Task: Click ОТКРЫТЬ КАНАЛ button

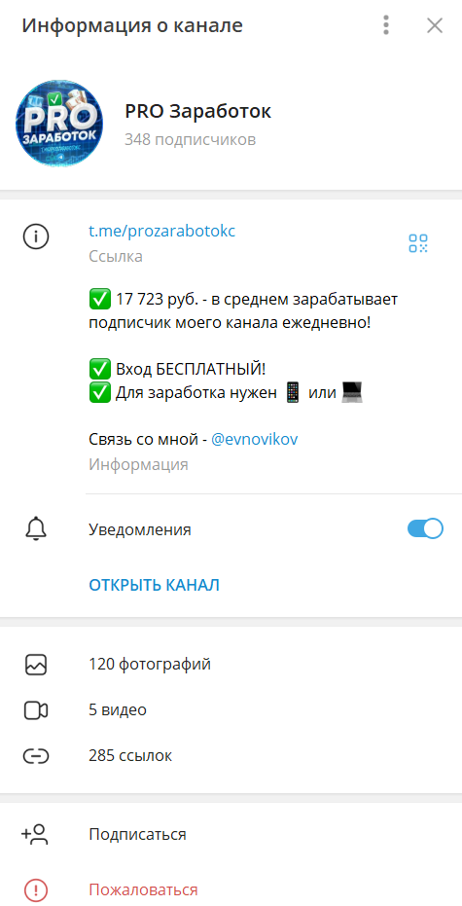Action: click(x=155, y=585)
